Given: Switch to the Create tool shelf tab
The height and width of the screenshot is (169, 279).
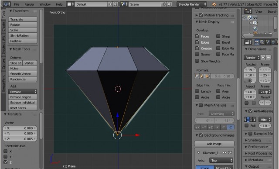Looking at the screenshot, I should 3,27.
